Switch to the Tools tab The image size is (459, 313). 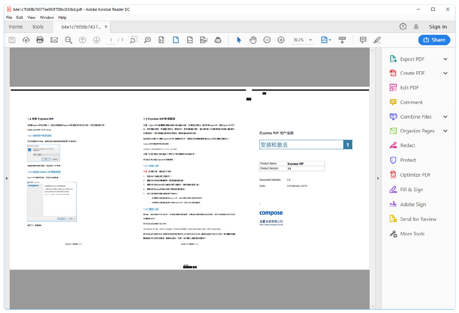point(38,27)
